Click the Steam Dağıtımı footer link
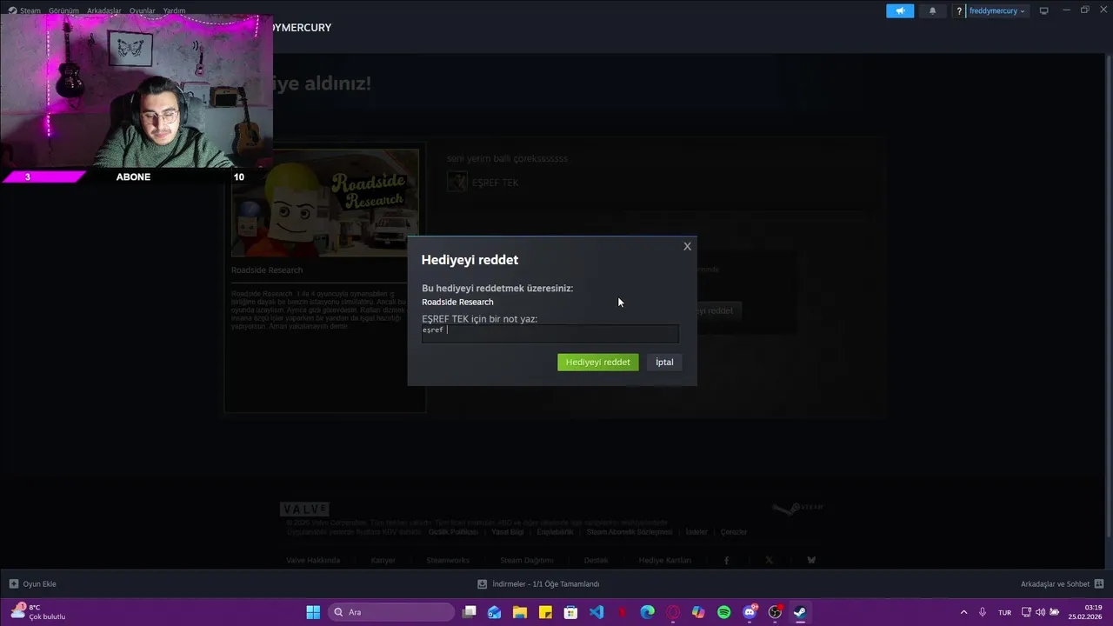The width and height of the screenshot is (1113, 626). coord(527,560)
